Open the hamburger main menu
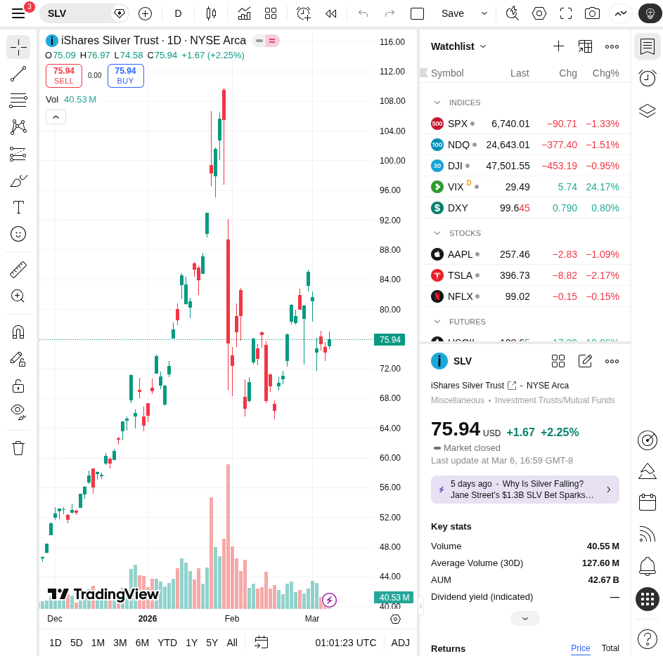Screen dimensions: 663x656 coord(18,13)
